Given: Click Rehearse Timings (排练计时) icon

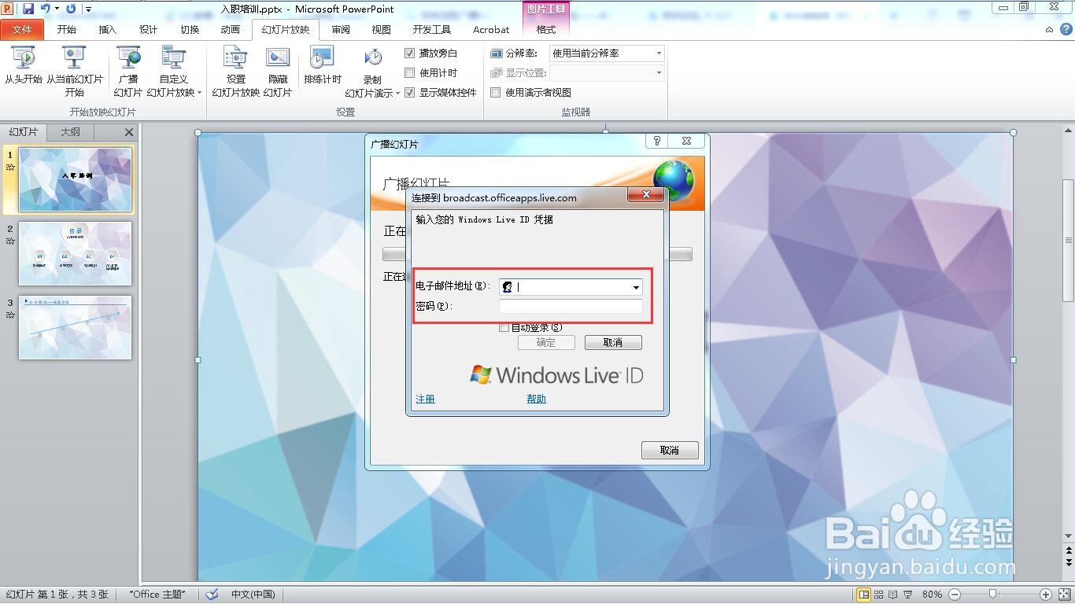Looking at the screenshot, I should coord(323,57).
